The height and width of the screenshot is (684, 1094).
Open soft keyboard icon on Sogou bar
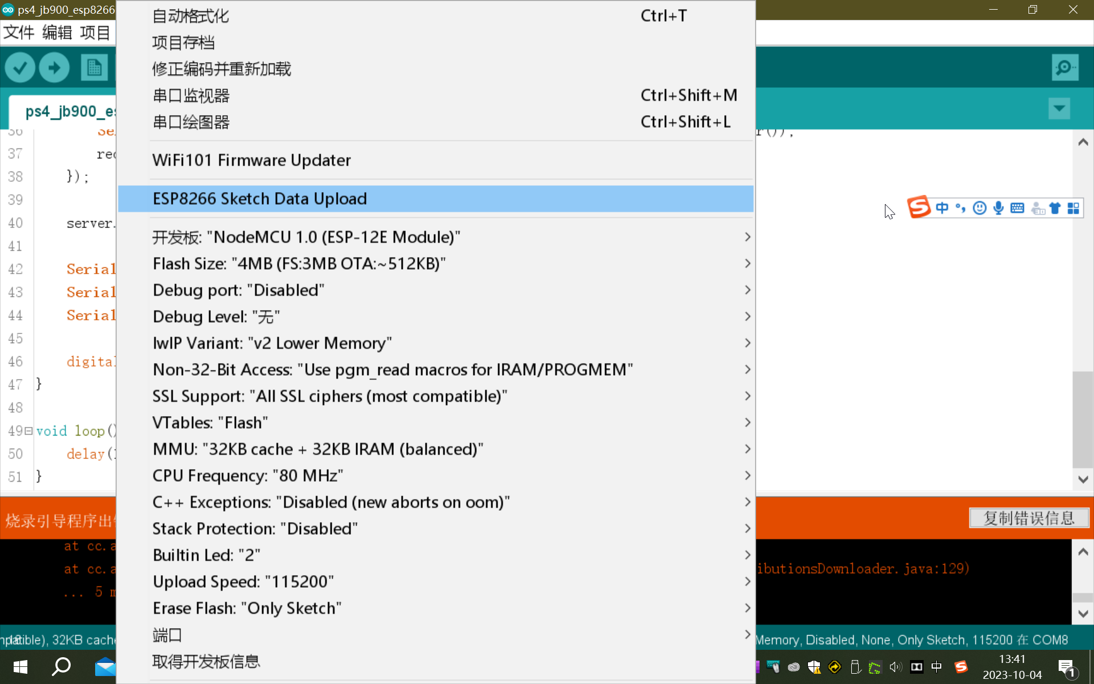click(1017, 208)
